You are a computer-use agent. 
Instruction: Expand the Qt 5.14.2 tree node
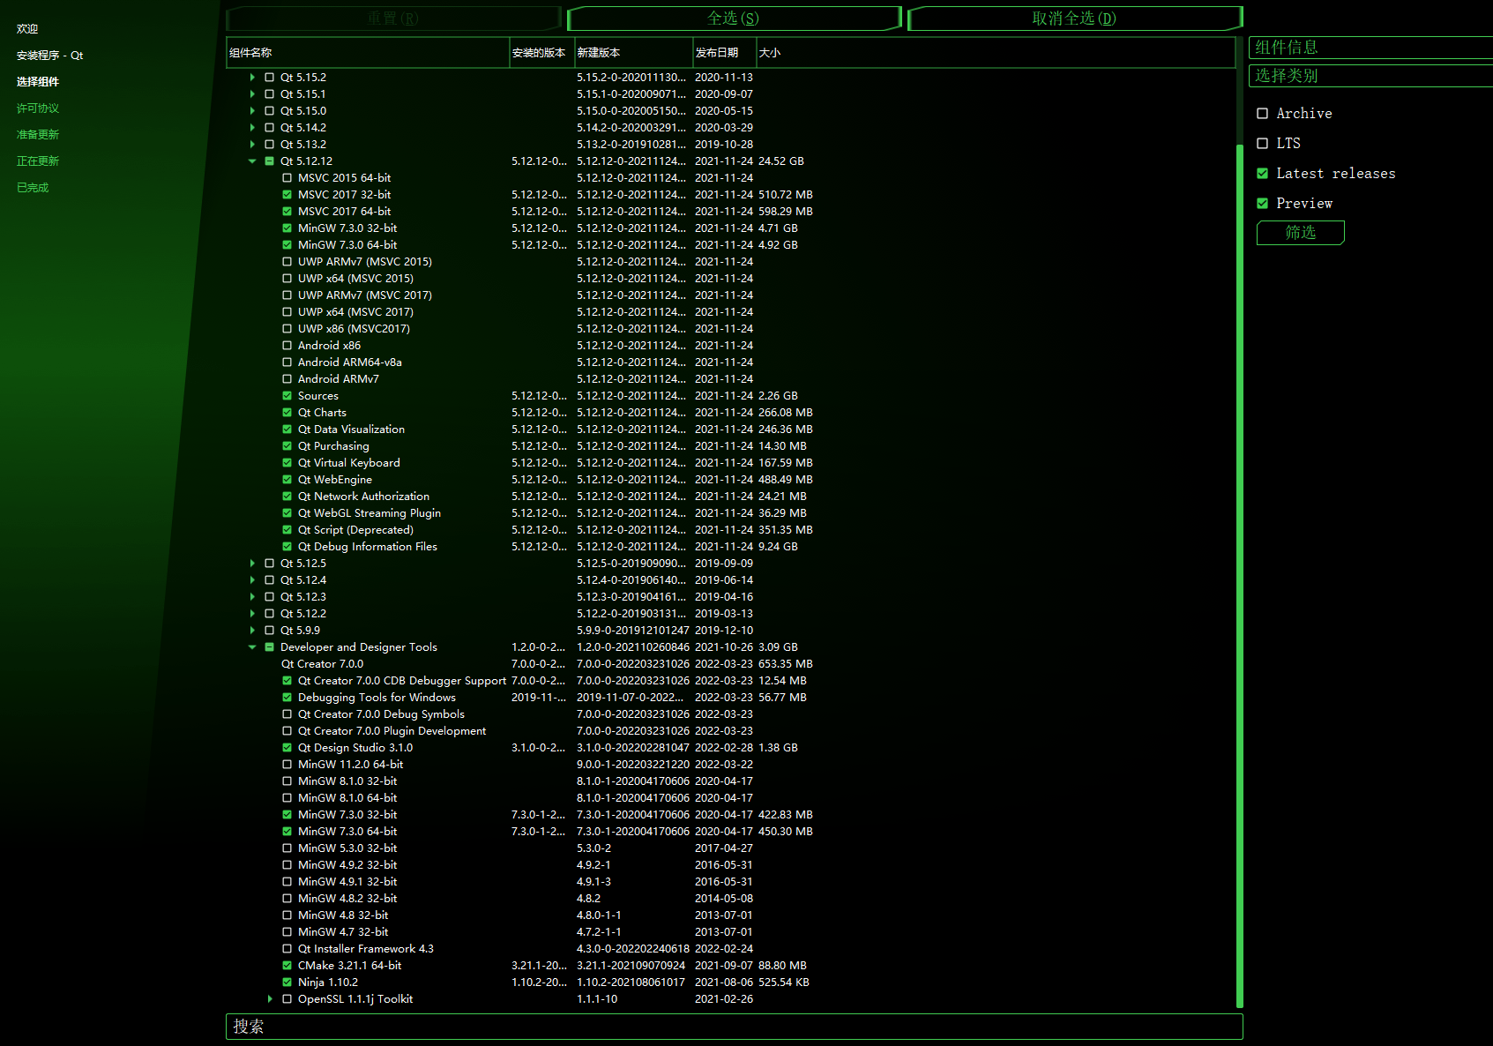(252, 128)
